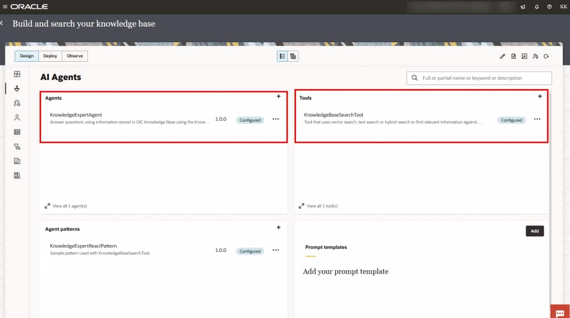Click version 1.0.0 of KnowledgeExpertReactPattern
This screenshot has height=318, width=570.
tap(220, 250)
